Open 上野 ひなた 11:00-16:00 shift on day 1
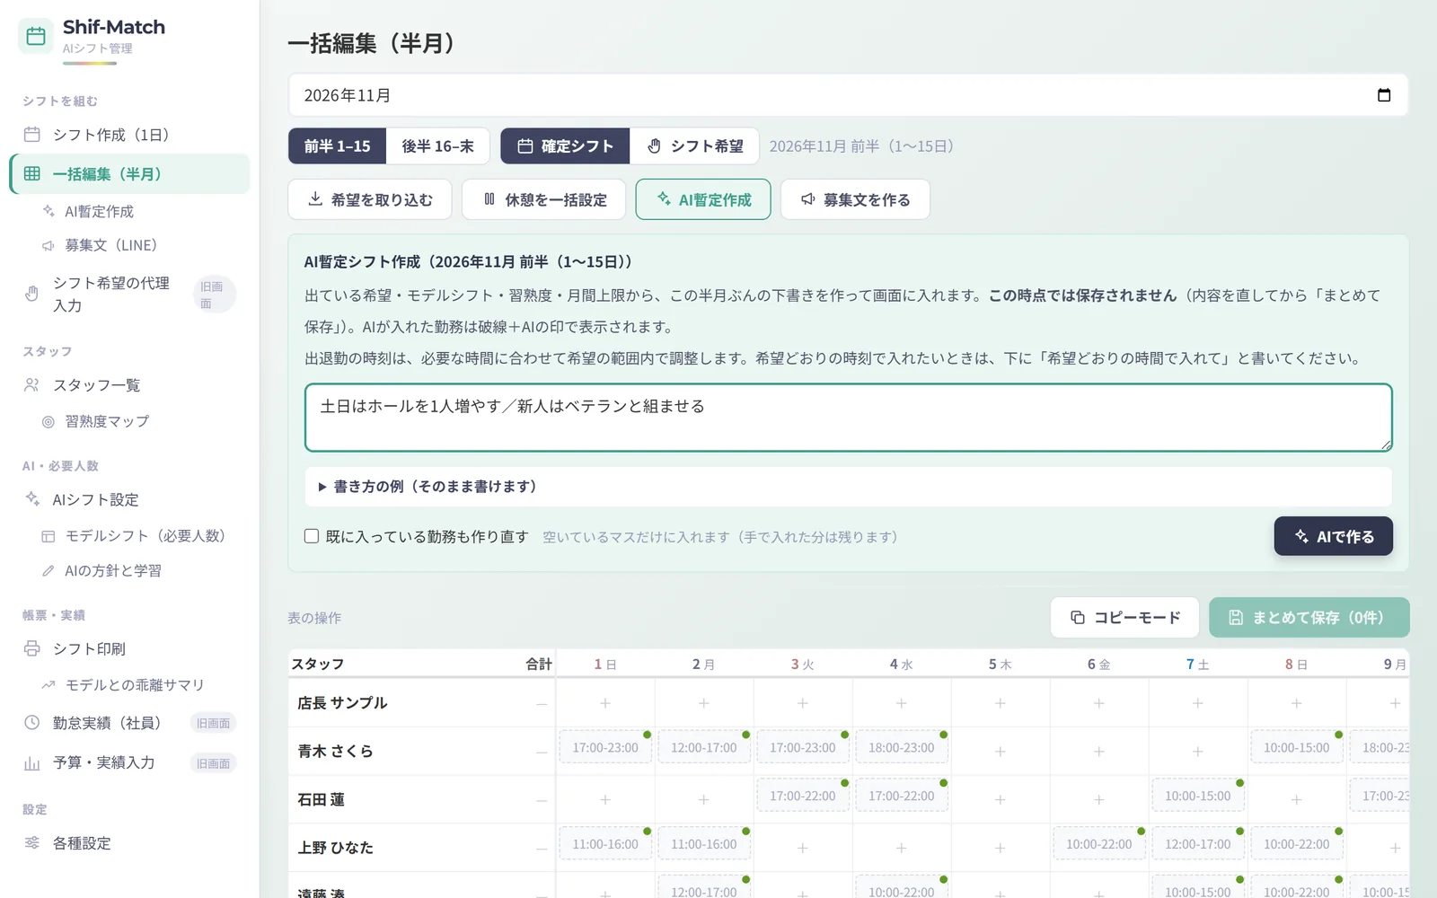This screenshot has height=898, width=1437. (x=605, y=844)
